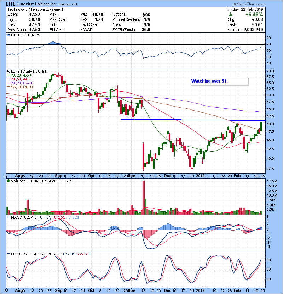Image resolution: width=283 pixels, height=294 pixels.
Task: Click the Prev Close value 47.53
Action: click(35, 30)
